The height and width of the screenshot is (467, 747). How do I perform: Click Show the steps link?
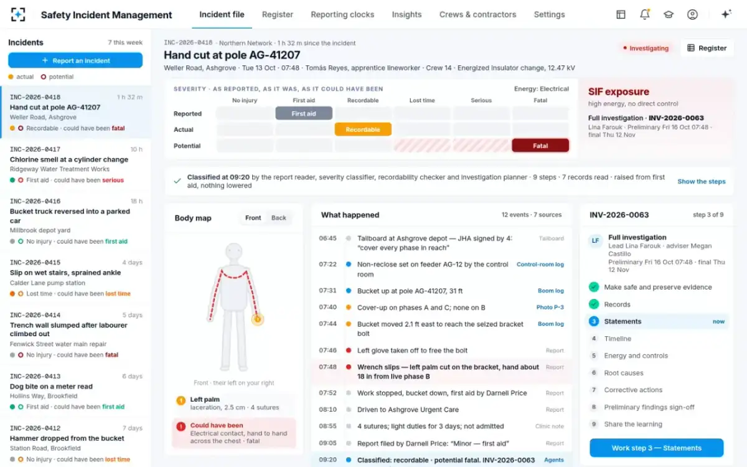(x=702, y=181)
